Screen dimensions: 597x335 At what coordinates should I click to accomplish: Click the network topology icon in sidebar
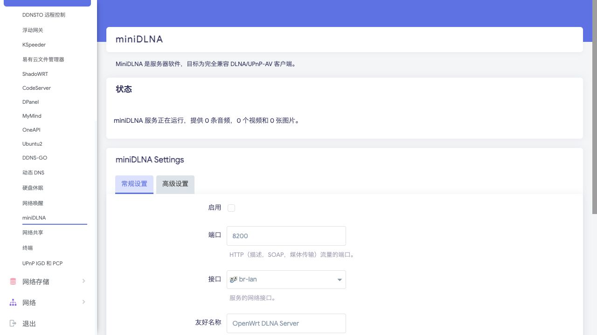tap(13, 302)
